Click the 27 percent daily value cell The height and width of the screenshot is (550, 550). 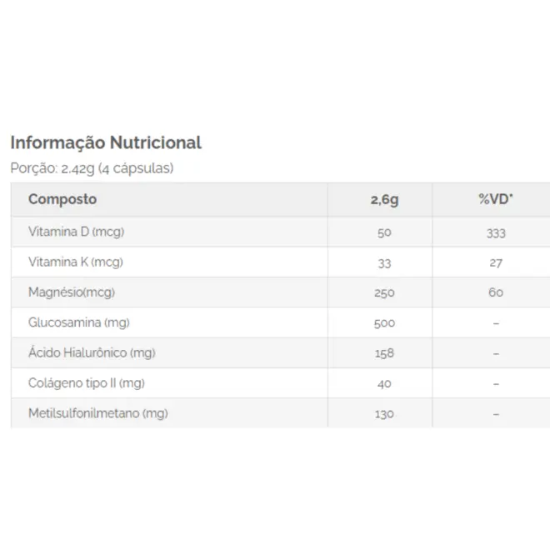coord(496,262)
